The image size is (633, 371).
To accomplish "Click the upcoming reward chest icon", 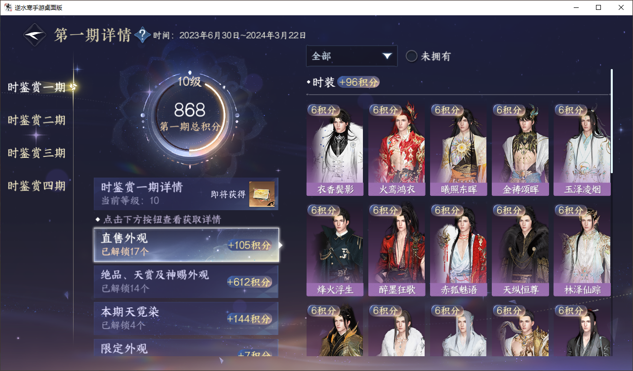I will (262, 194).
